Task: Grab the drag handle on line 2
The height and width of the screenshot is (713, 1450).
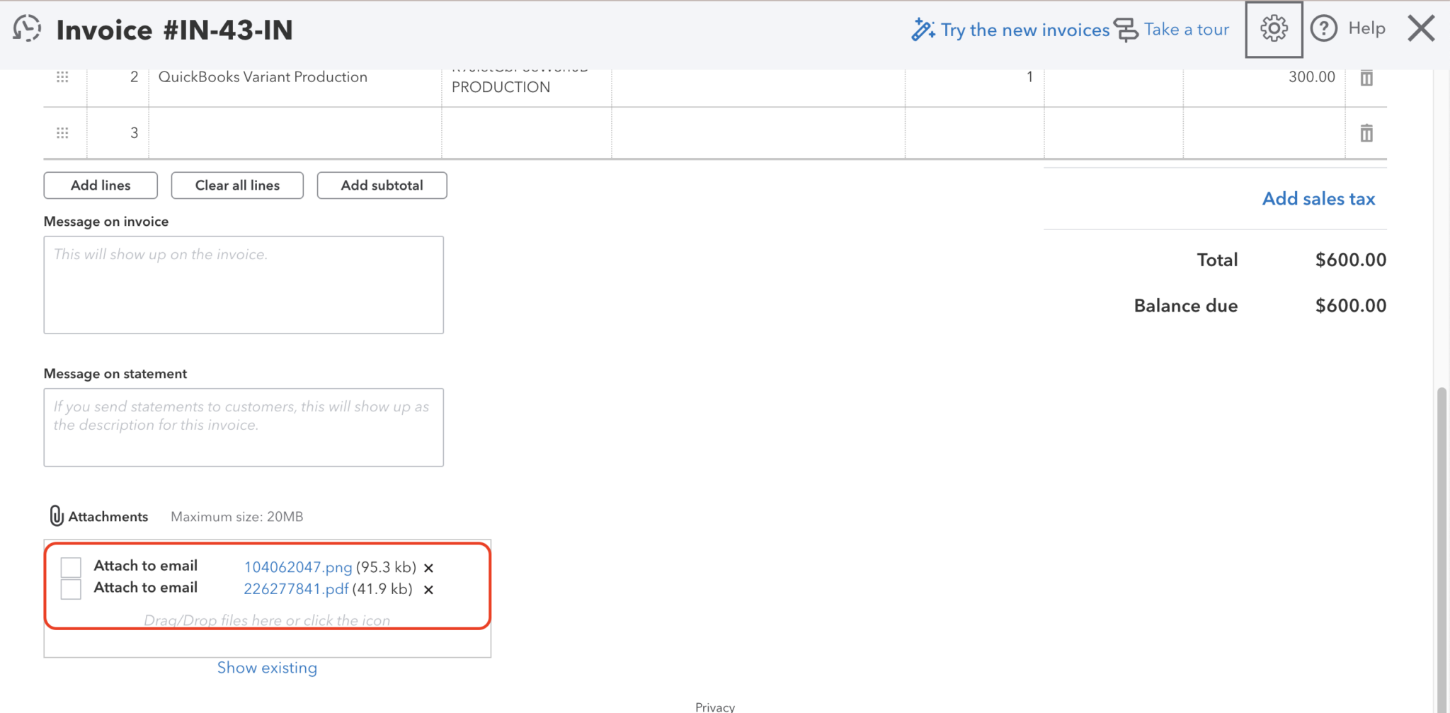Action: pyautogui.click(x=62, y=76)
